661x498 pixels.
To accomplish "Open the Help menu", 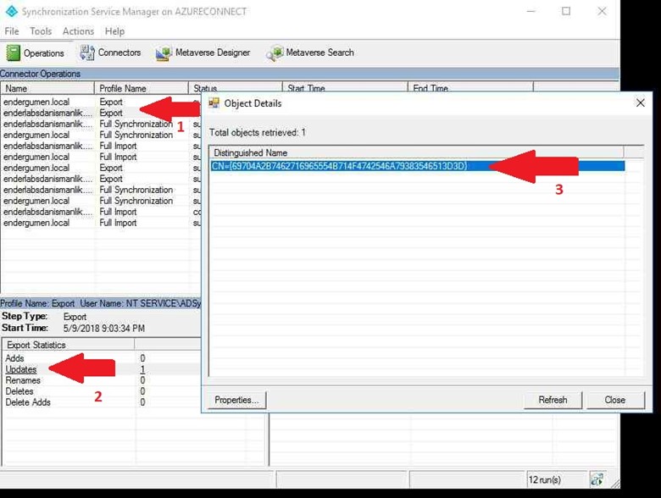I will coord(114,31).
